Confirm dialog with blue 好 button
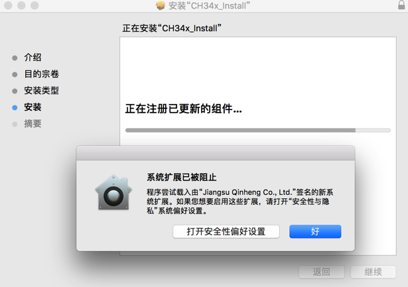This screenshot has height=287, width=408. coord(315,231)
